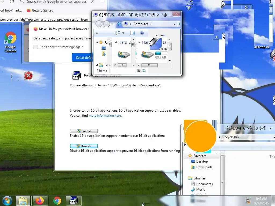Click Set as default browser button
Screen dimensions: 275x206
[82, 57]
